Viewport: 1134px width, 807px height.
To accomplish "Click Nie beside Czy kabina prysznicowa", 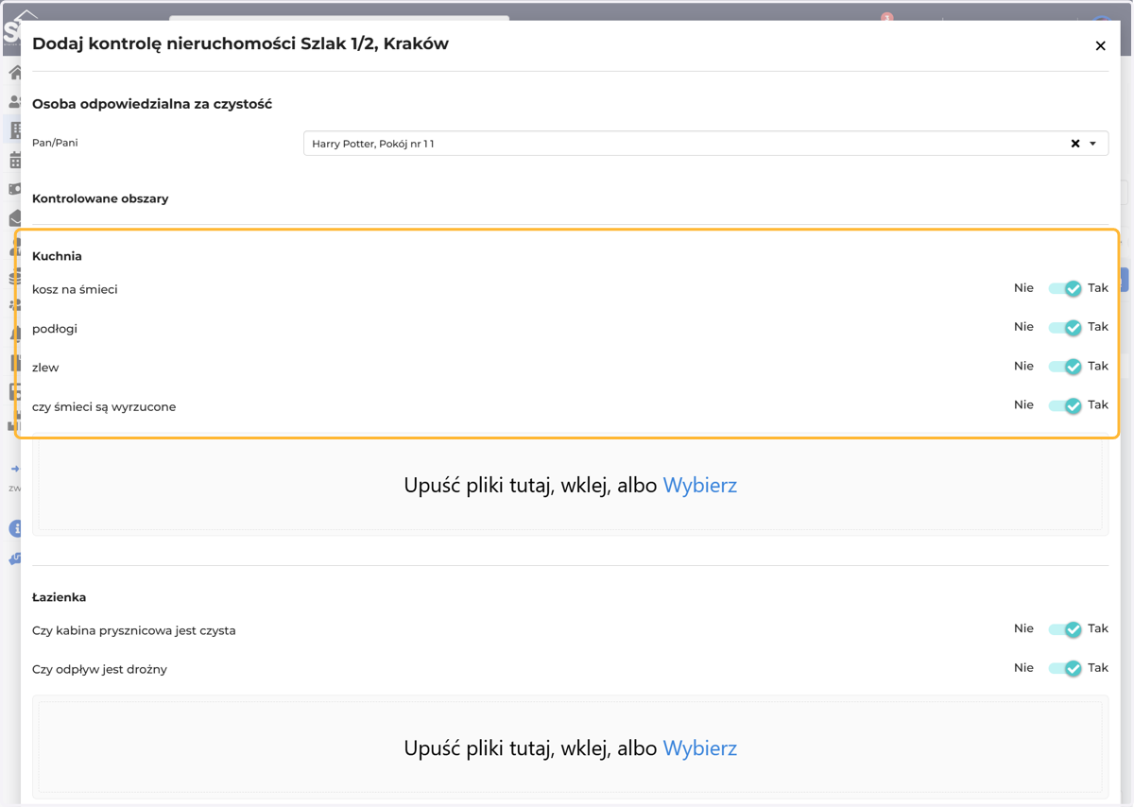I will tap(1023, 628).
